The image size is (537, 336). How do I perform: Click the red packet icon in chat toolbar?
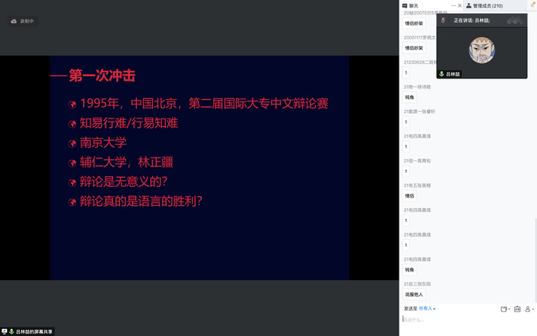[x=517, y=309]
